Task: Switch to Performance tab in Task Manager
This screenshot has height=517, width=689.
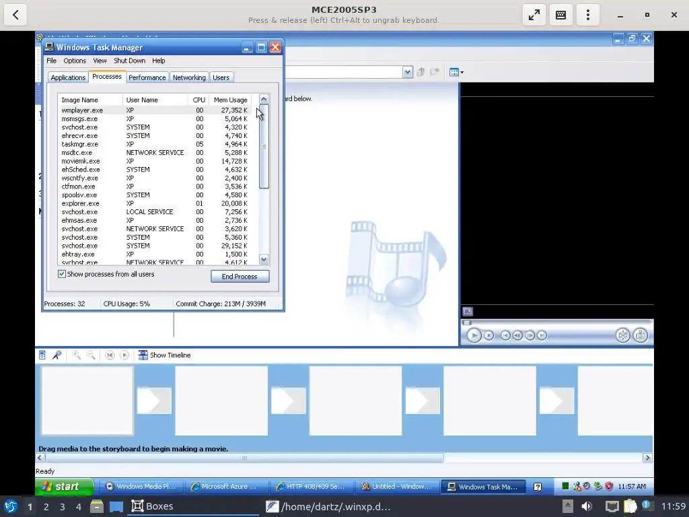Action: 147,77
